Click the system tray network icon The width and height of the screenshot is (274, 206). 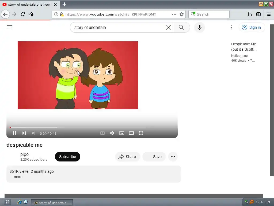coord(246,202)
